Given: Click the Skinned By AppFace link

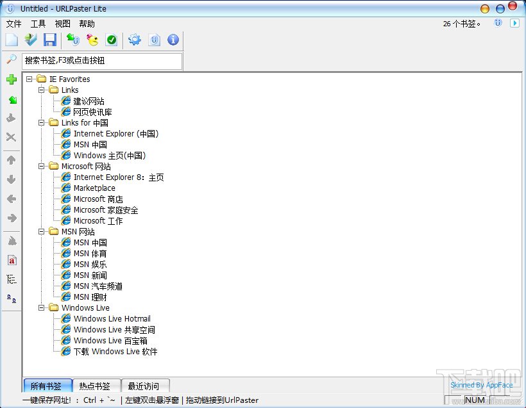Looking at the screenshot, I should point(481,385).
